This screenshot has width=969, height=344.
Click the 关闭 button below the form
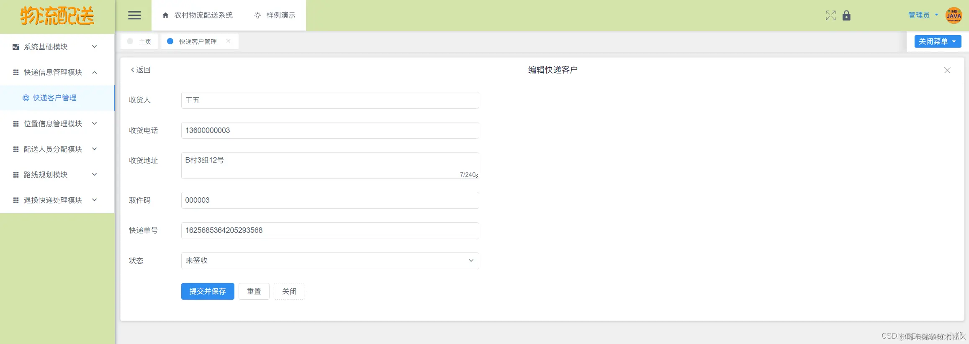289,291
